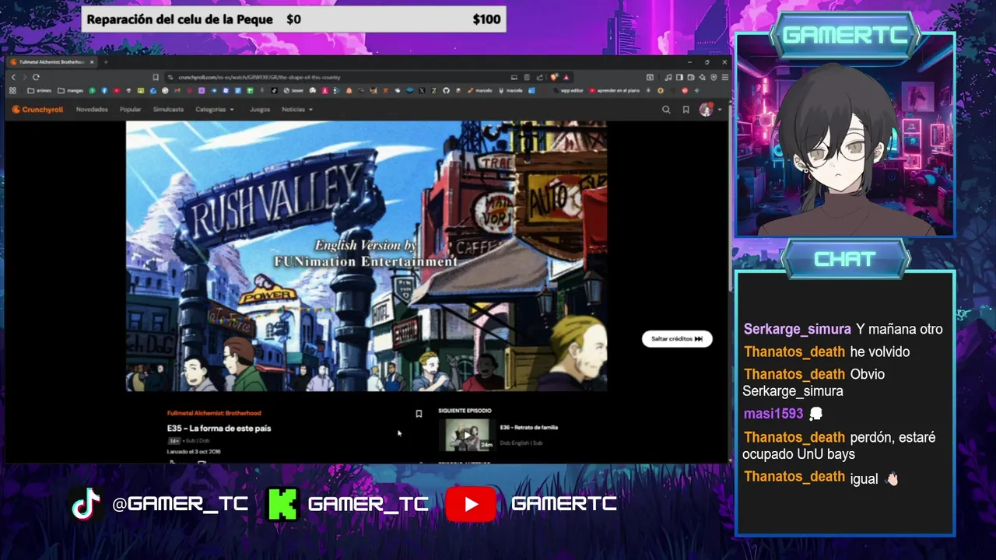Open the GitHub bookmark icon
996x560 pixels.
(x=446, y=90)
